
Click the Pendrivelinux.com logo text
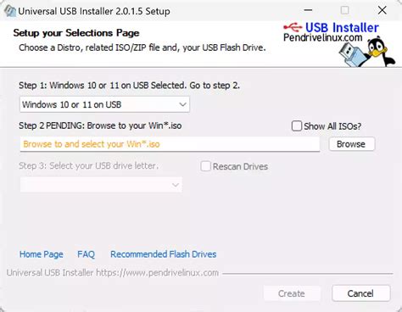point(323,37)
